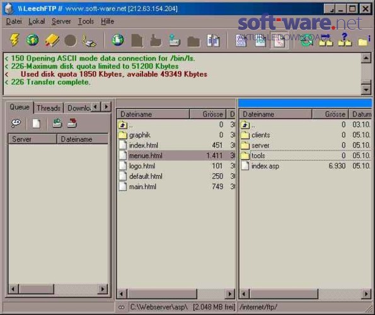
Task: Click log pane scroll up arrow
Action: 366,58
